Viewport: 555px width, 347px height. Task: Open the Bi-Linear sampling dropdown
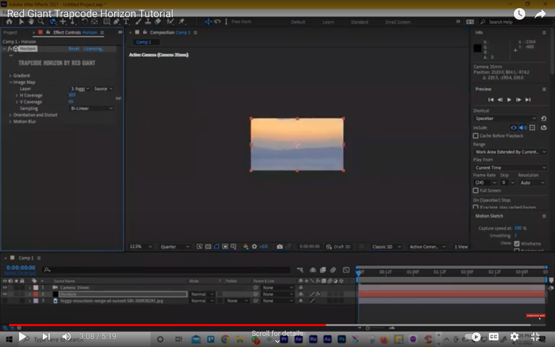point(91,108)
